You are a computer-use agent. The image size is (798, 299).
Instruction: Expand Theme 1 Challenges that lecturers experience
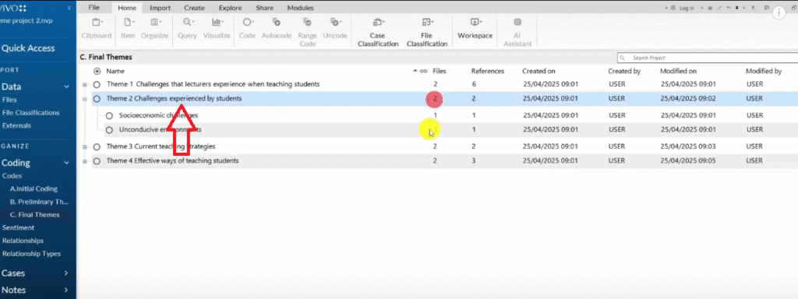pos(85,84)
